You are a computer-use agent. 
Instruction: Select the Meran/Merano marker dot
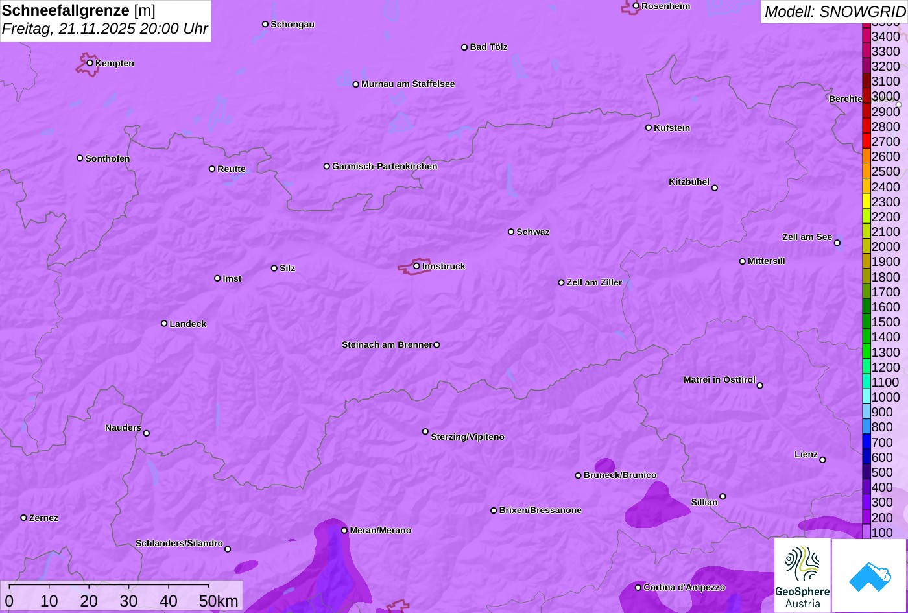tap(344, 530)
